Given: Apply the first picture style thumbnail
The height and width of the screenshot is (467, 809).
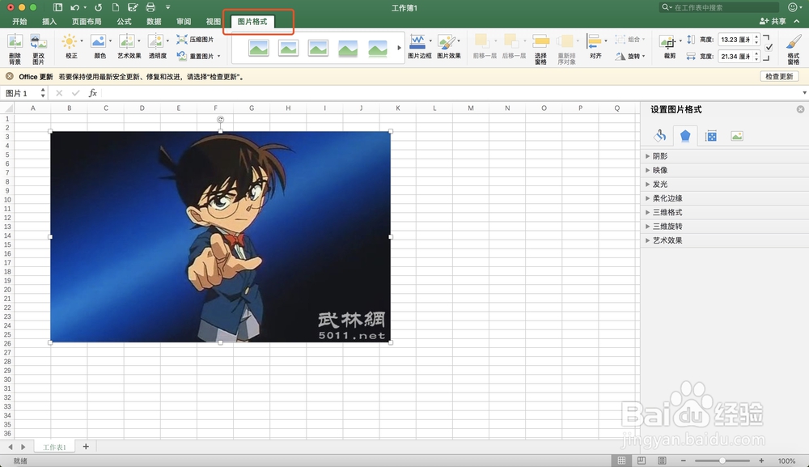Looking at the screenshot, I should click(x=259, y=48).
